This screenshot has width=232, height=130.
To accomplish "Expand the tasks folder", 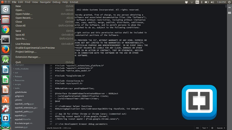I will click(17, 88).
